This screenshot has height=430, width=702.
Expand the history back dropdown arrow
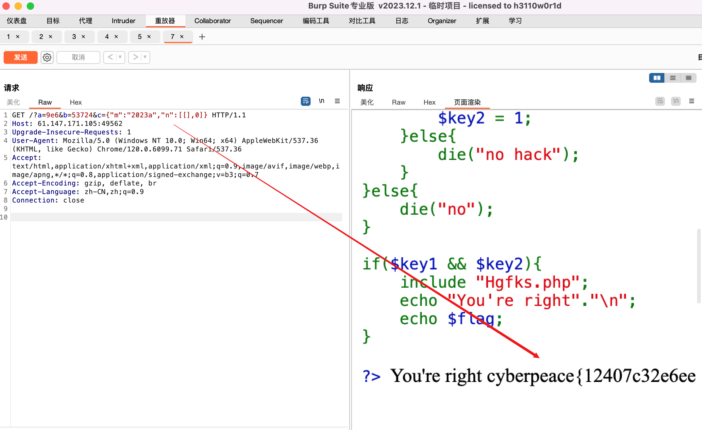pos(120,57)
